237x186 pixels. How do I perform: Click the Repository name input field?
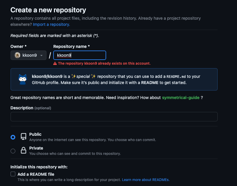(80, 55)
